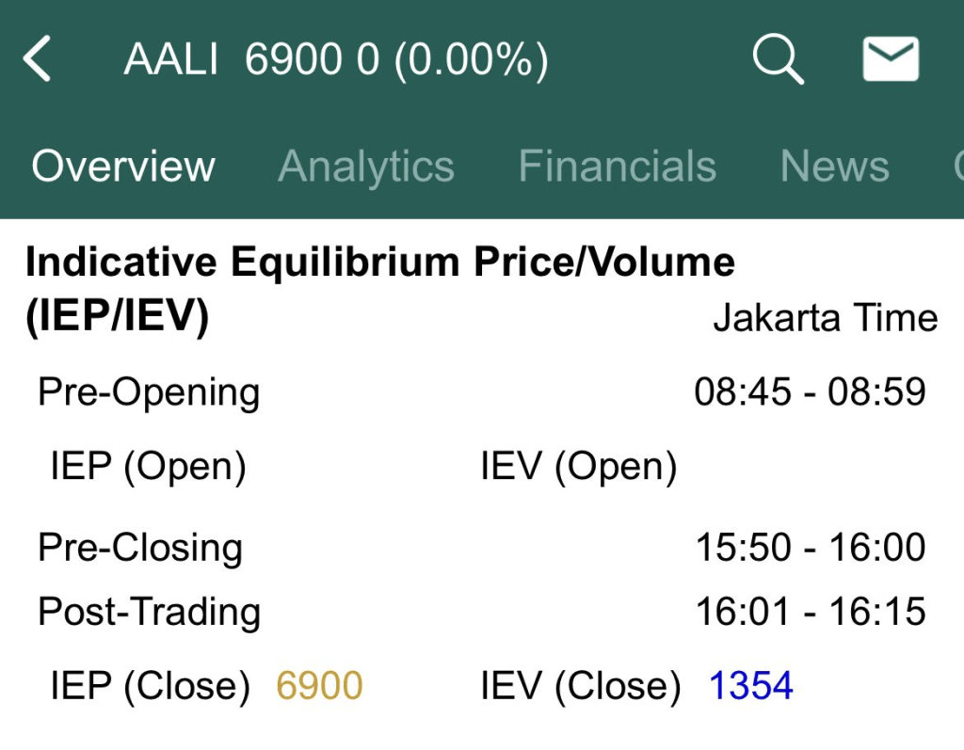Go to the News tab
This screenshot has width=964, height=750.
tap(834, 167)
